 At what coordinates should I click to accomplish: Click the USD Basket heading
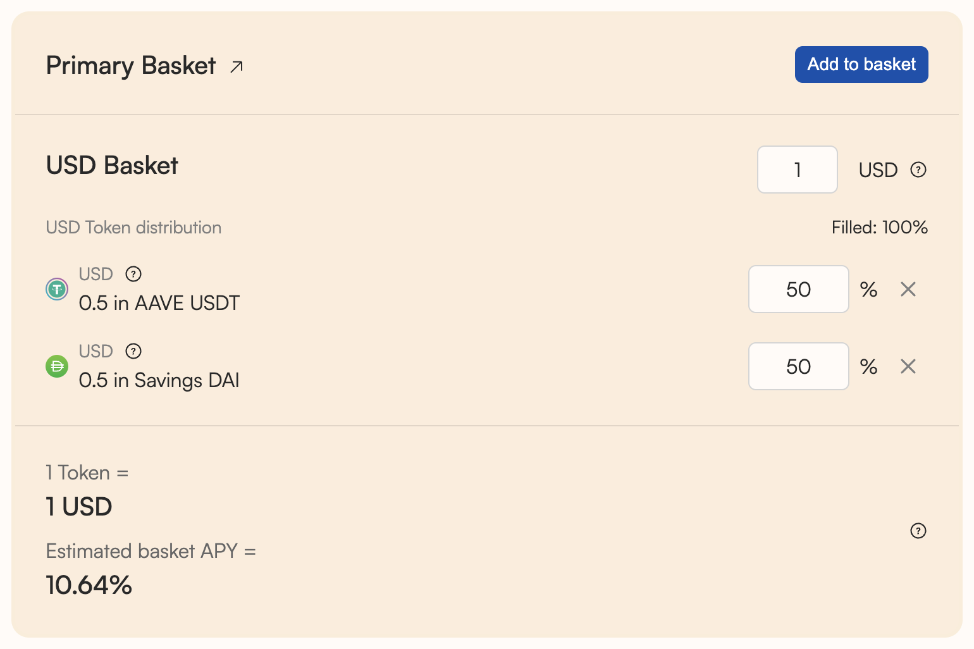[112, 166]
